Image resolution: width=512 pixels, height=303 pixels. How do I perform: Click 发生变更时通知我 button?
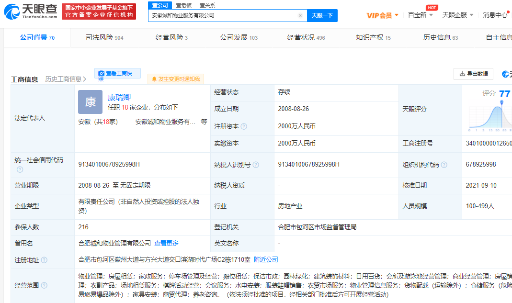(x=176, y=79)
